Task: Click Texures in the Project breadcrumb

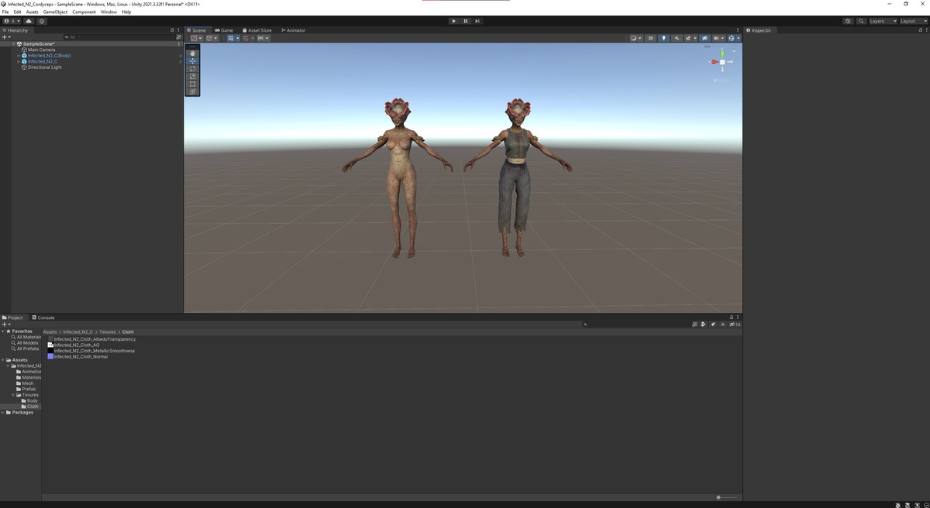Action: pyautogui.click(x=108, y=331)
